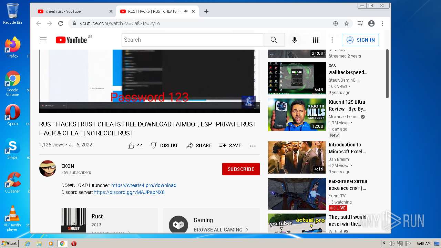Open YannsTV live stream thumbnail
The image size is (441, 248).
tap(297, 194)
